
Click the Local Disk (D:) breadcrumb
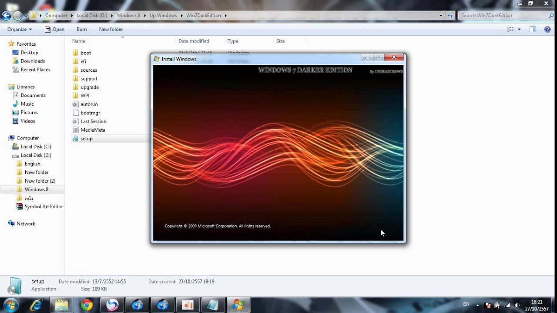[x=92, y=15]
